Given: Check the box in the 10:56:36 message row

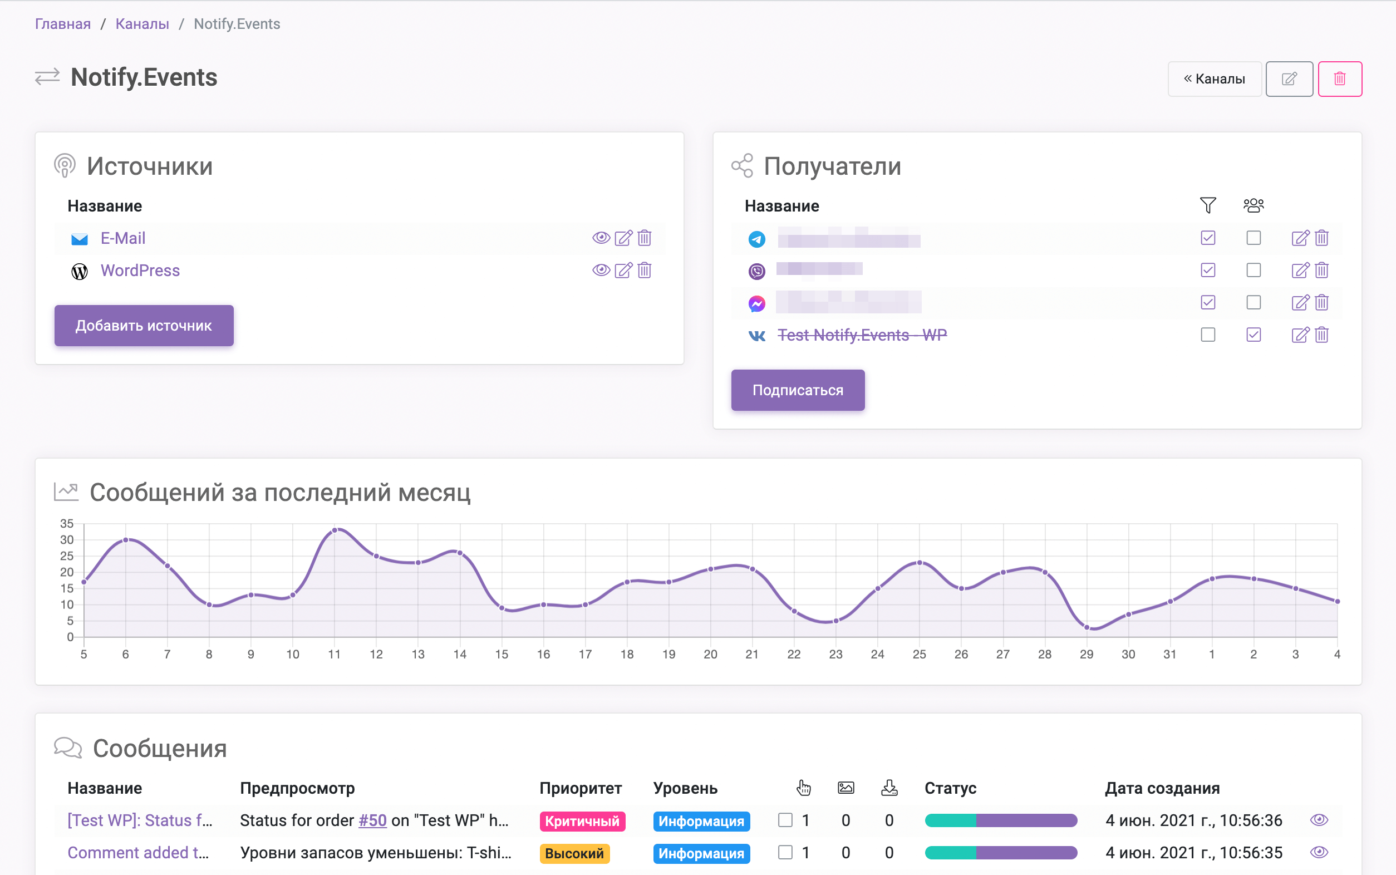Looking at the screenshot, I should point(785,820).
